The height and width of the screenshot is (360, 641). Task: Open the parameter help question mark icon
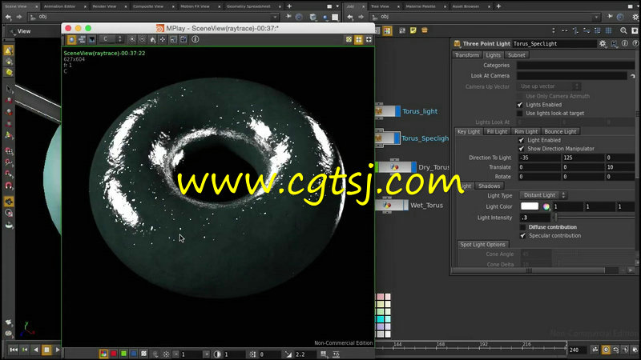coord(635,43)
